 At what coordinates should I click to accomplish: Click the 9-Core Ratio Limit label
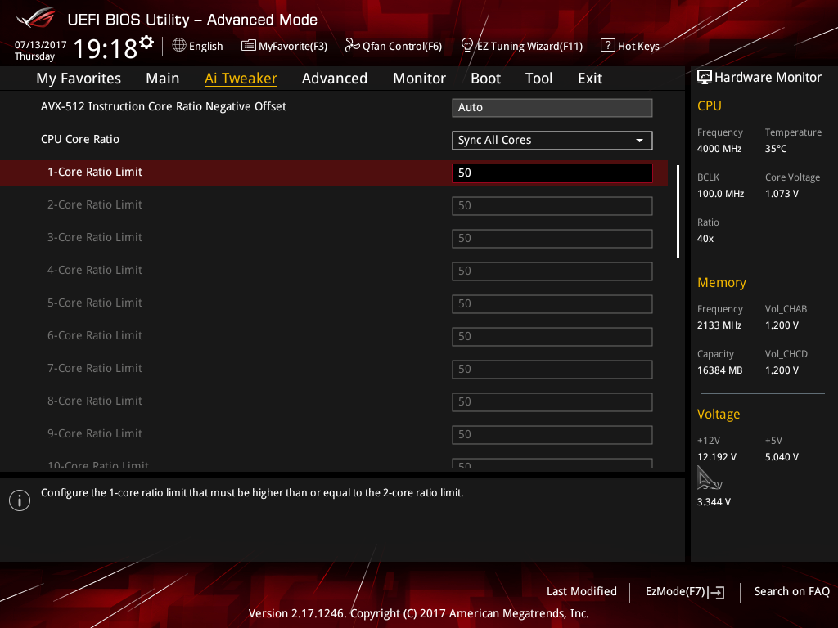95,433
